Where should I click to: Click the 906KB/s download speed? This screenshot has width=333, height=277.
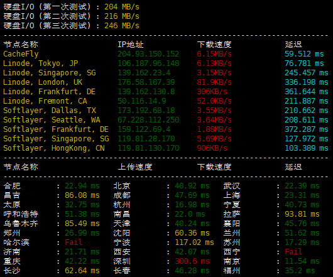pos(212,148)
